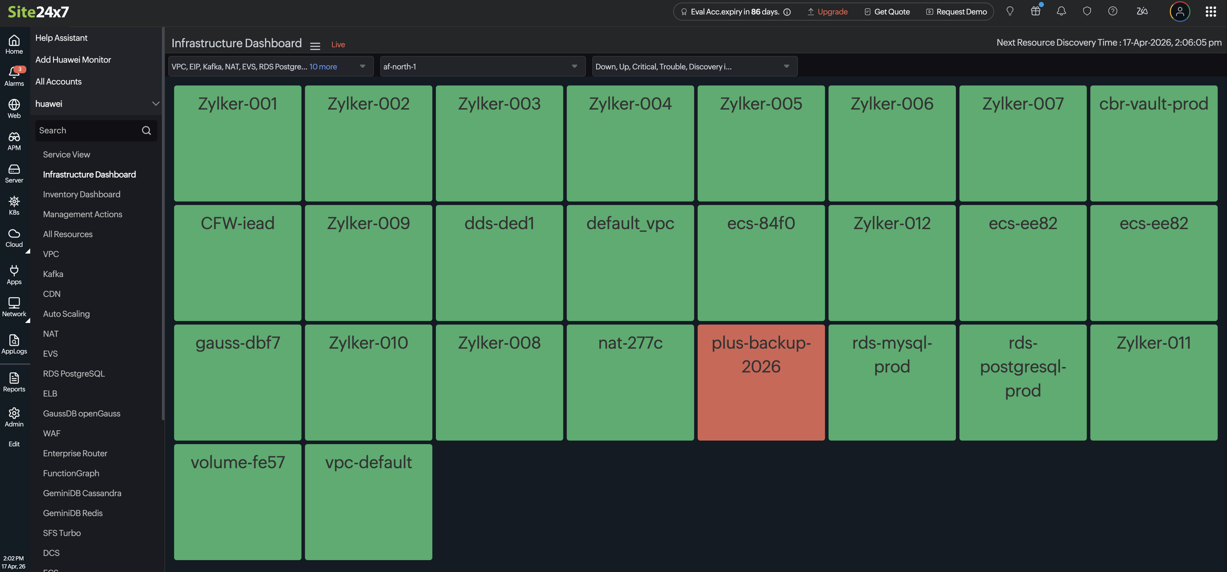Open notifications via the bell icon

[x=1061, y=12]
